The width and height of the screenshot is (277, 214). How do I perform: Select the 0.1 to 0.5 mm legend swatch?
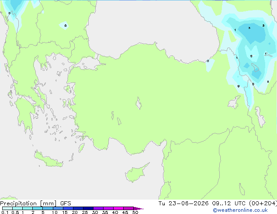[7, 208]
